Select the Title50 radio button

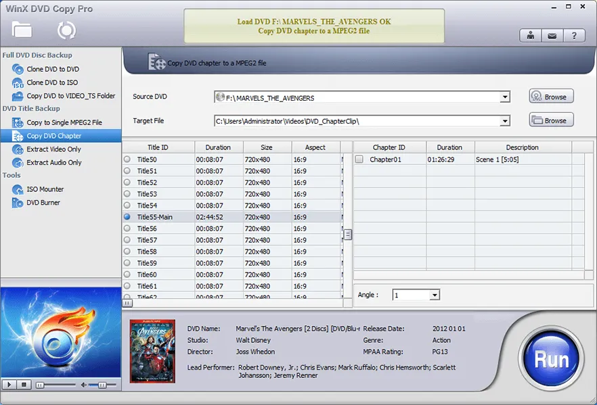(127, 160)
